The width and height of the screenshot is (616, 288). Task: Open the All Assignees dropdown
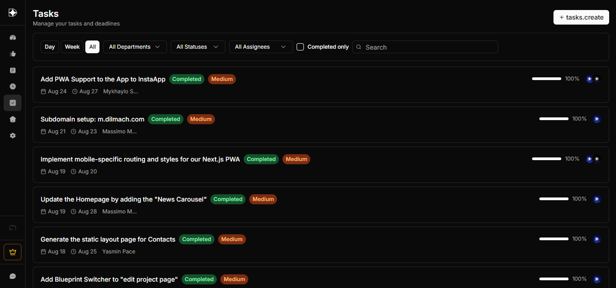pyautogui.click(x=261, y=47)
